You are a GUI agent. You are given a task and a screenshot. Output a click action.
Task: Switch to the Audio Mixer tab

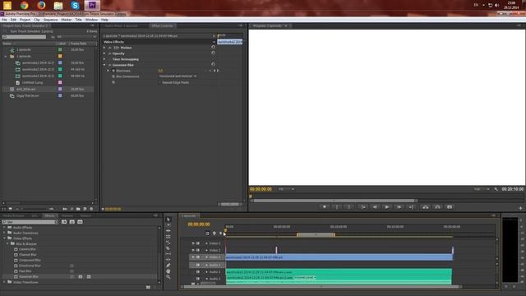pos(122,25)
